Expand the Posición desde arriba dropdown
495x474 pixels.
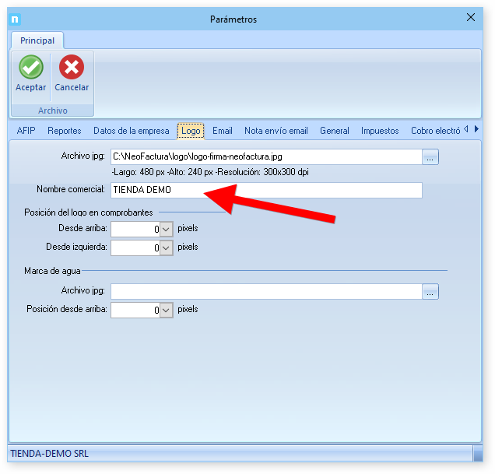click(166, 311)
